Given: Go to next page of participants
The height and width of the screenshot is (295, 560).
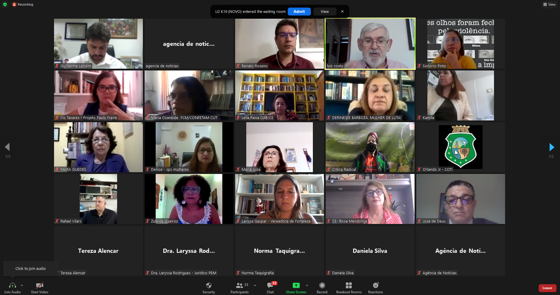Looking at the screenshot, I should click(551, 147).
